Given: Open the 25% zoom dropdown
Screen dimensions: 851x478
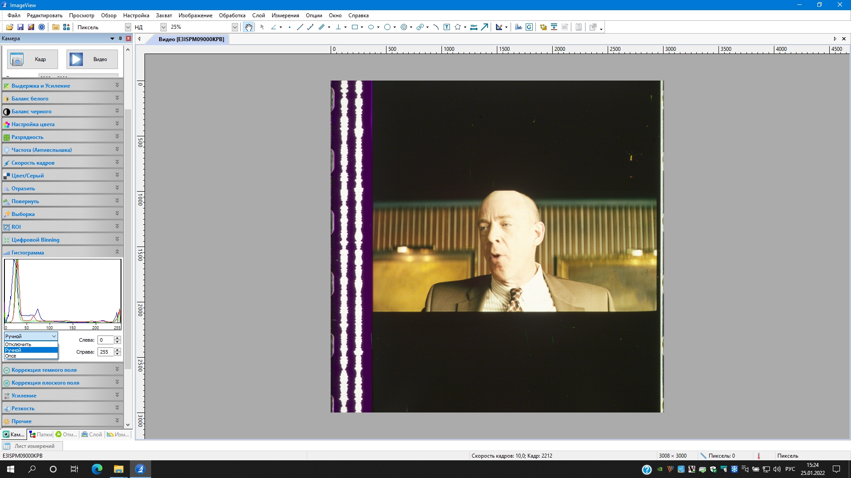Looking at the screenshot, I should coord(234,27).
